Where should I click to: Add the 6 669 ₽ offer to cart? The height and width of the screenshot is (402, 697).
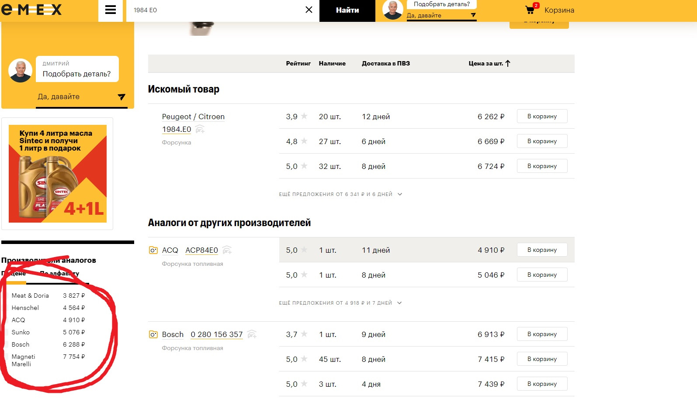tap(542, 141)
